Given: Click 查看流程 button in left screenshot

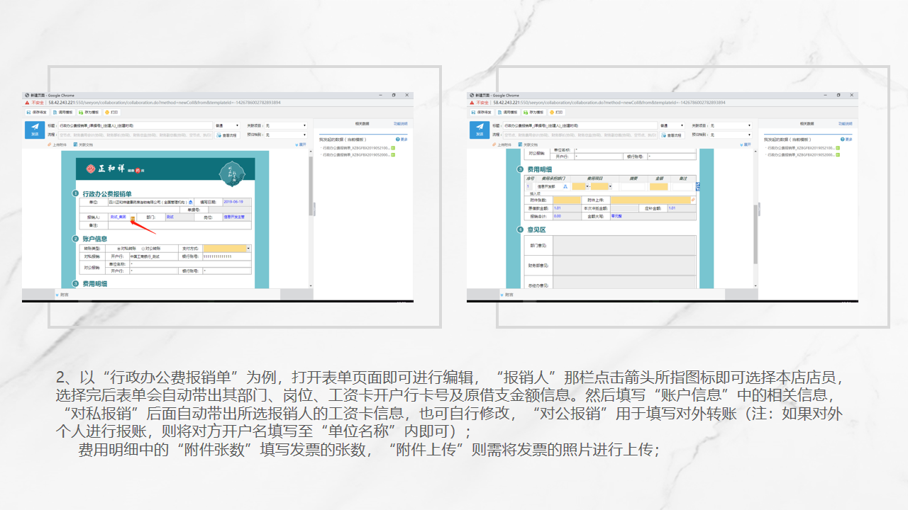Looking at the screenshot, I should [227, 135].
